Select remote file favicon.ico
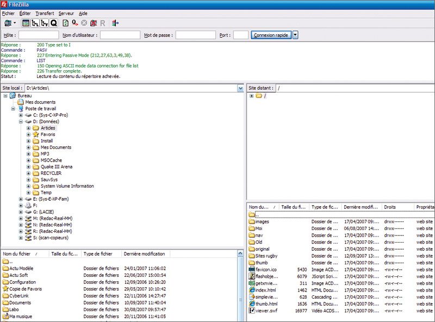This screenshot has height=322, width=435. tap(266, 270)
